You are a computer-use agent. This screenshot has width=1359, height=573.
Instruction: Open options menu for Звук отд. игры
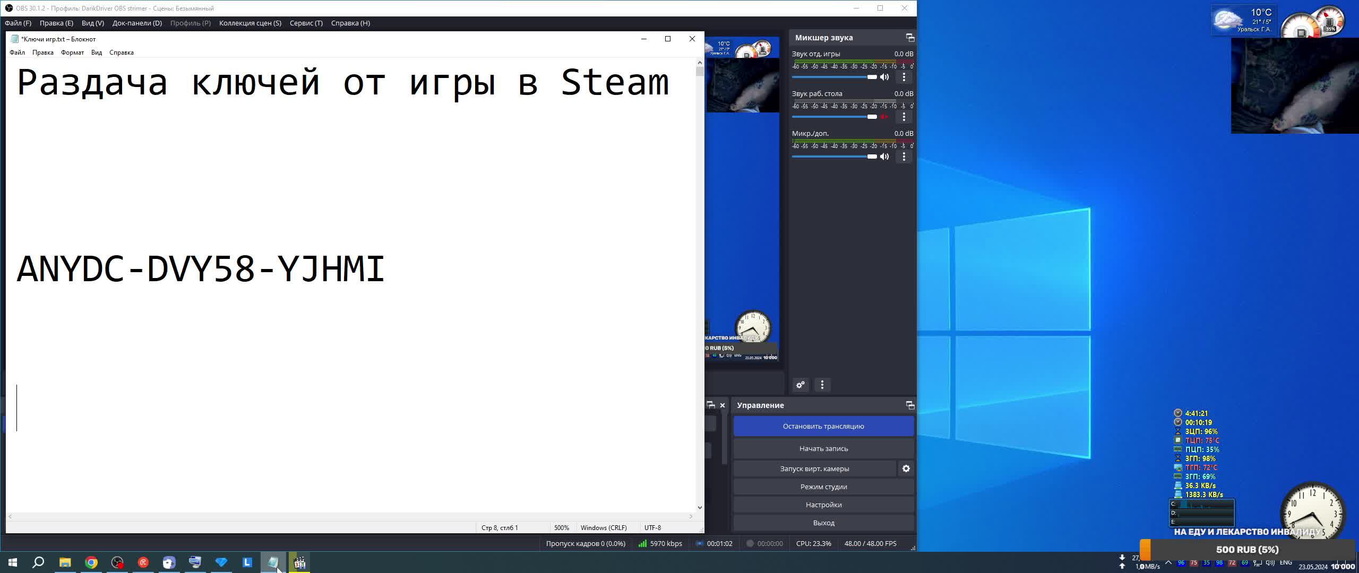[x=904, y=77]
